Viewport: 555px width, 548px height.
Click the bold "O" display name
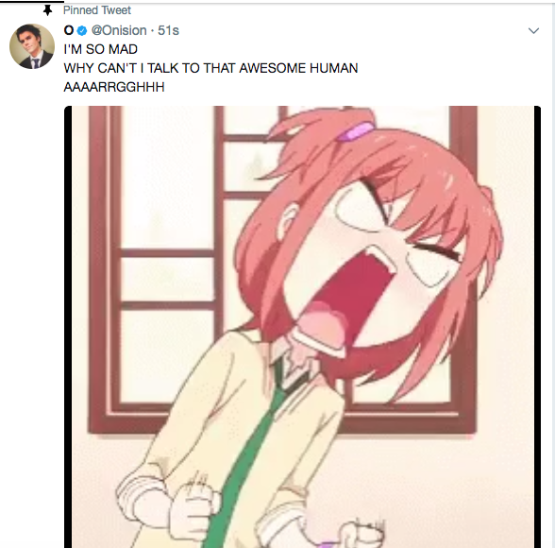pyautogui.click(x=69, y=30)
